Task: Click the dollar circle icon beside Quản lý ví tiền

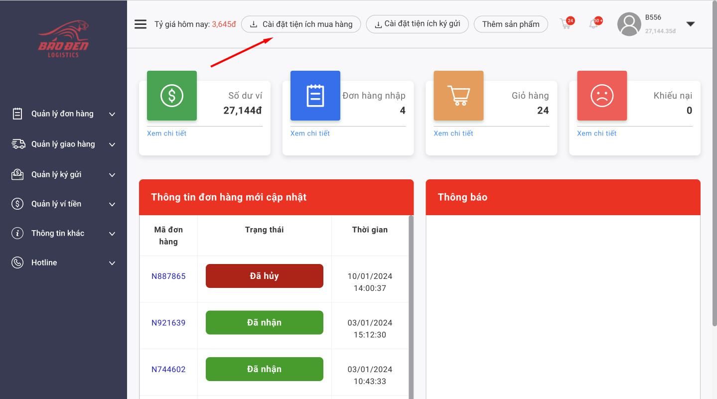Action: 17,204
